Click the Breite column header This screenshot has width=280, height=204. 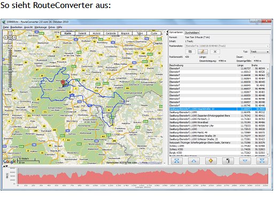259,65
